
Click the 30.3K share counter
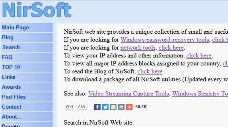[140, 107]
